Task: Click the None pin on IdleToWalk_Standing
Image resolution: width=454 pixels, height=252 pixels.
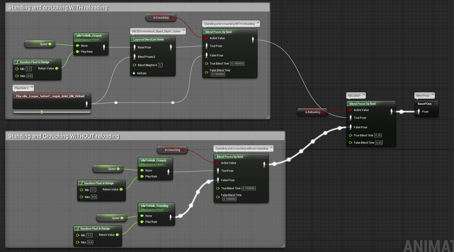Action: click(x=142, y=216)
